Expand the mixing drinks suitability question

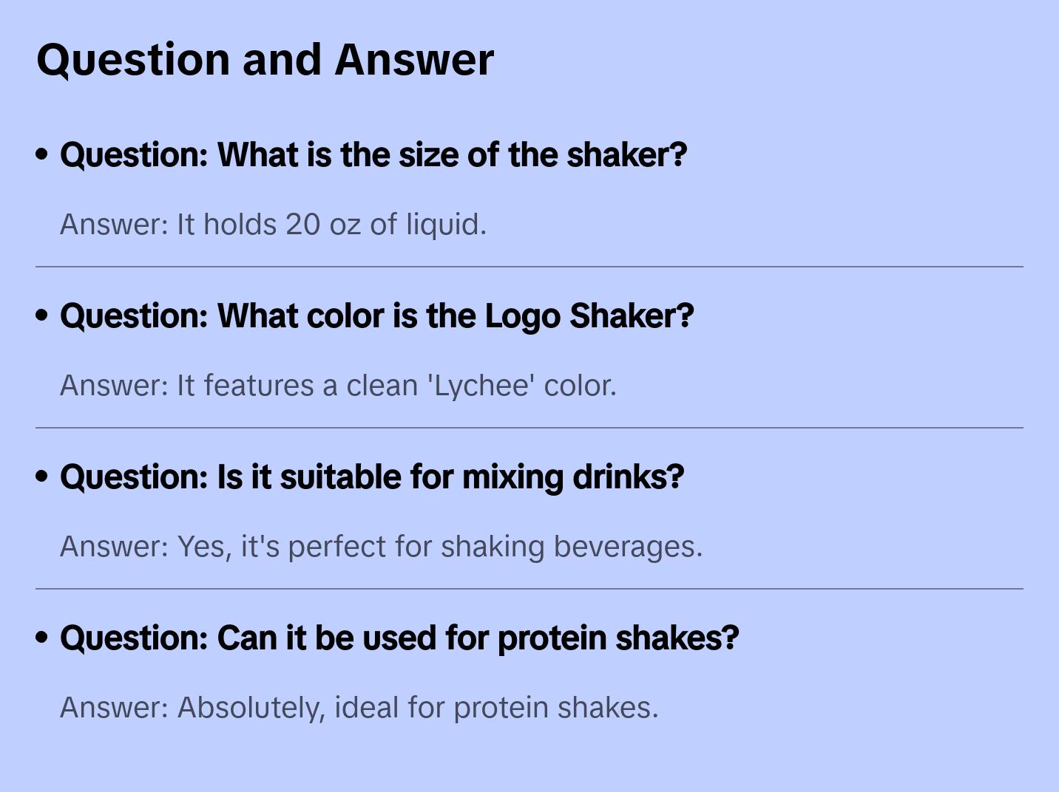pos(372,477)
